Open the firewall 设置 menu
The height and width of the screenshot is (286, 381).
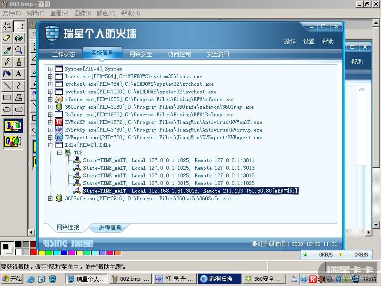tap(309, 41)
